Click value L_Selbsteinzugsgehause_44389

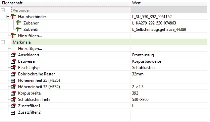(x=159, y=29)
